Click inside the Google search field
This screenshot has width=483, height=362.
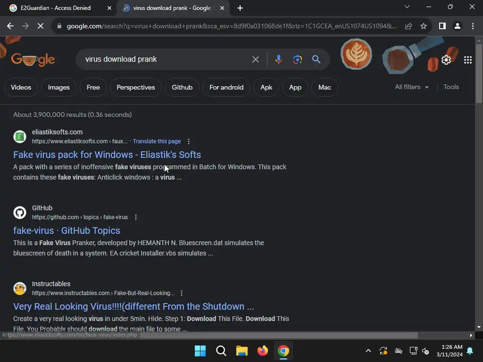167,59
